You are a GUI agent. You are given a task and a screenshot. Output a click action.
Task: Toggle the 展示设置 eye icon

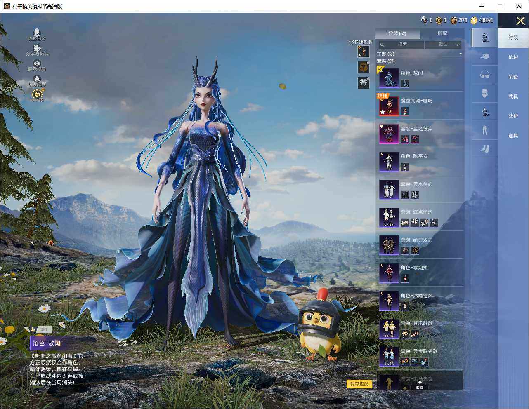click(x=37, y=63)
